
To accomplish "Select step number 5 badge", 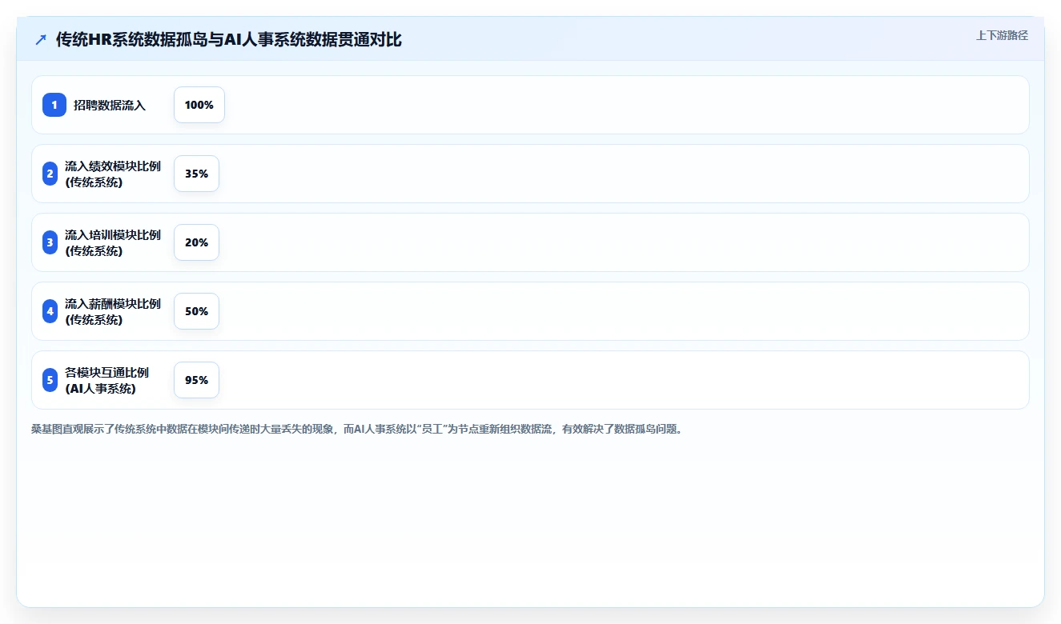I will pyautogui.click(x=50, y=380).
